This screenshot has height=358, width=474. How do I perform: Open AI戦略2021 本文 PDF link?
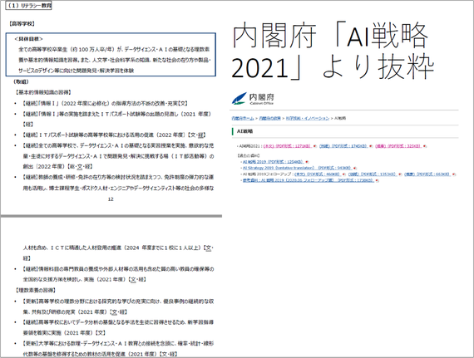coord(287,146)
